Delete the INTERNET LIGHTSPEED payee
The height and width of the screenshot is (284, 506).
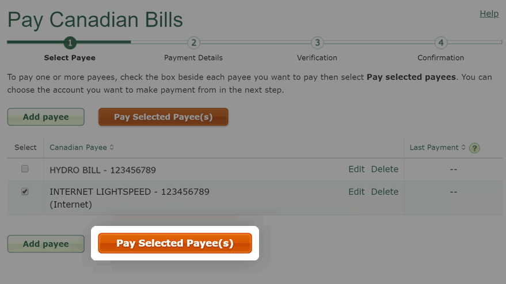click(x=385, y=192)
